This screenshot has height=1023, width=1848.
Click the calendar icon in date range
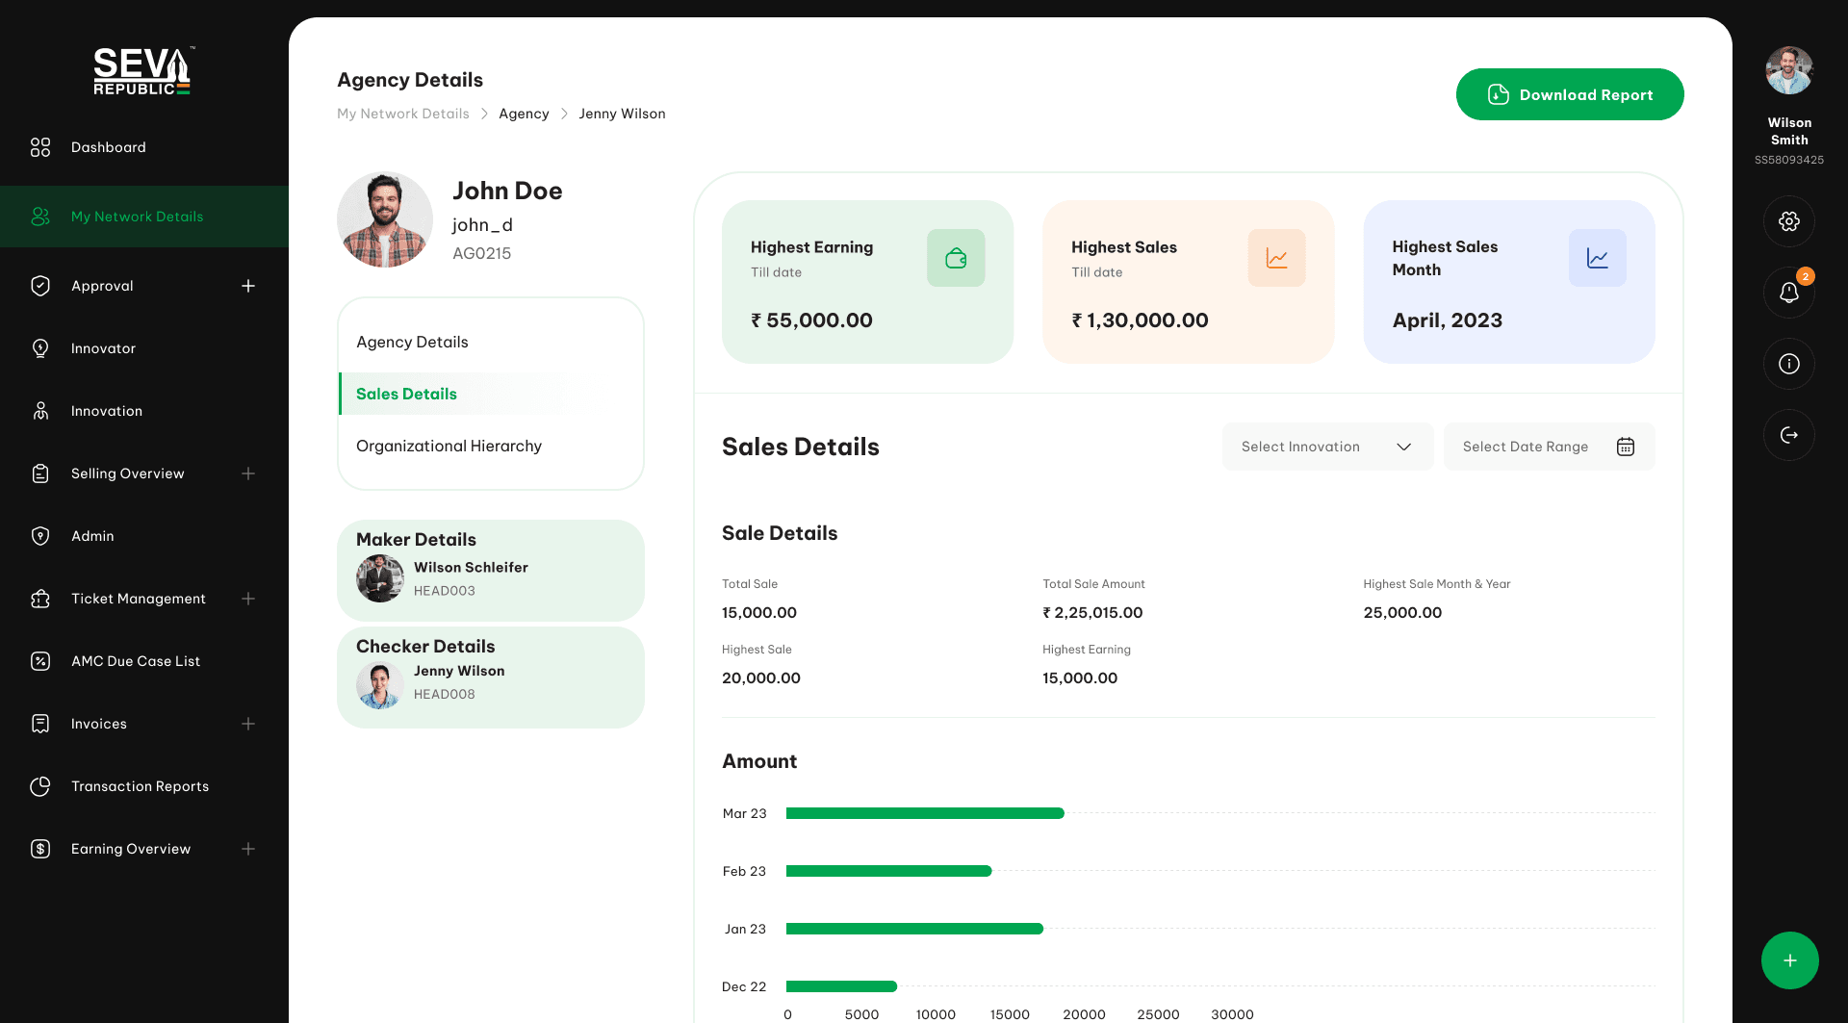point(1626,447)
